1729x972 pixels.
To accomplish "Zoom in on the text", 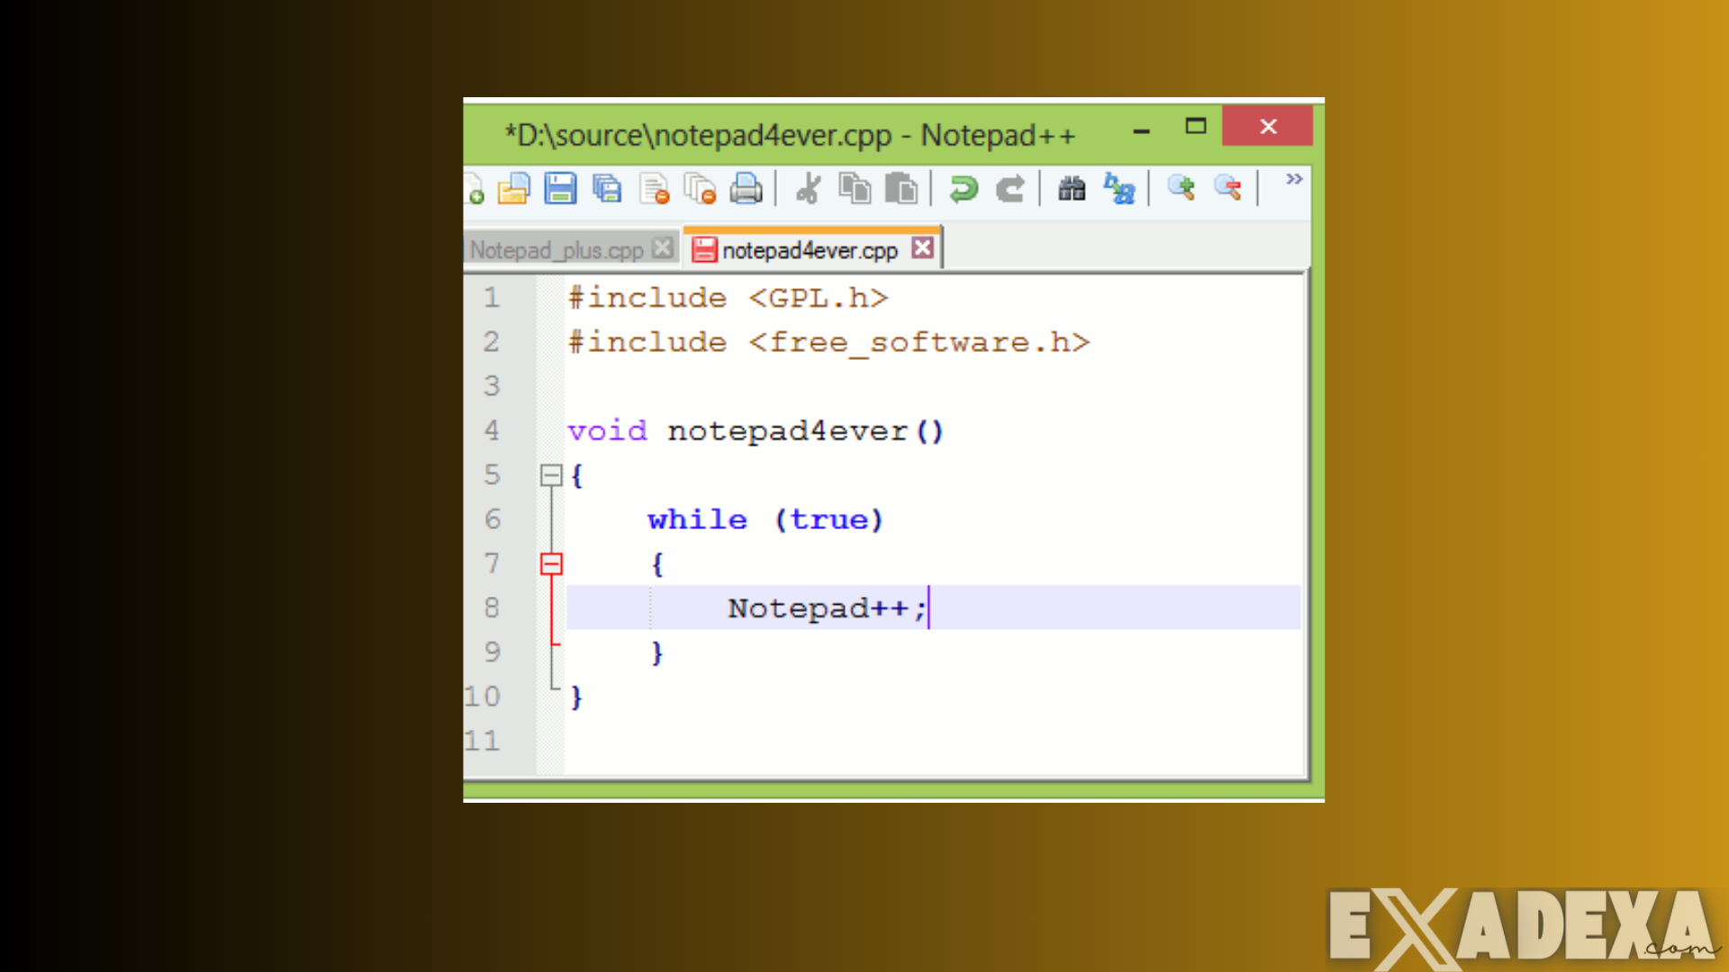I will (x=1182, y=189).
